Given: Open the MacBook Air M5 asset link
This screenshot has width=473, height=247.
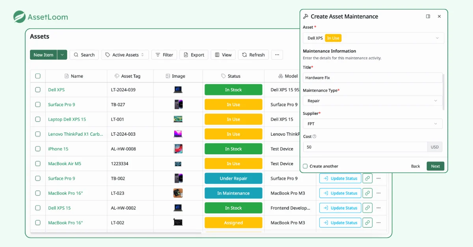Looking at the screenshot, I should coord(65,164).
